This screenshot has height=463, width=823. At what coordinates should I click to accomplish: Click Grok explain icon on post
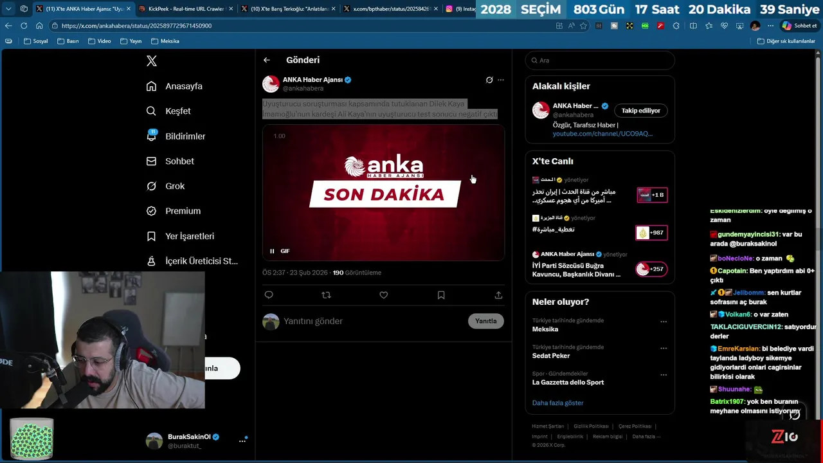[x=489, y=80]
